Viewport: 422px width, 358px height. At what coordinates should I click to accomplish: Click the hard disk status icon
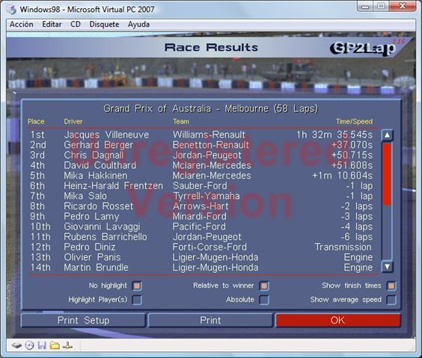(x=16, y=345)
